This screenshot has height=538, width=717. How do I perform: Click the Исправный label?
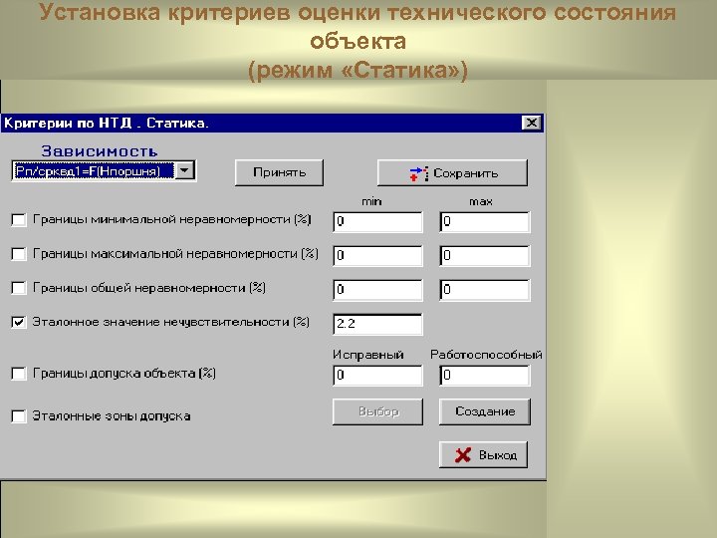click(x=368, y=355)
